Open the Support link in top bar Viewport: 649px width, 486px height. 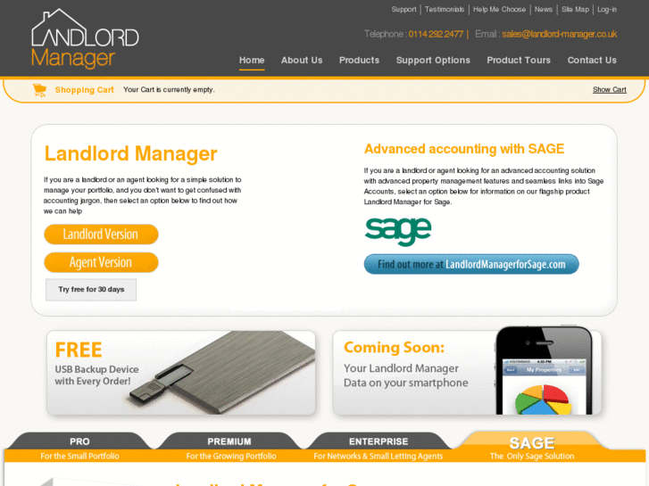(404, 9)
